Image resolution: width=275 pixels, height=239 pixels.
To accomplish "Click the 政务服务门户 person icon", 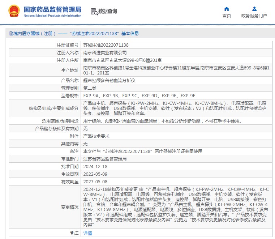I will coord(254,9).
